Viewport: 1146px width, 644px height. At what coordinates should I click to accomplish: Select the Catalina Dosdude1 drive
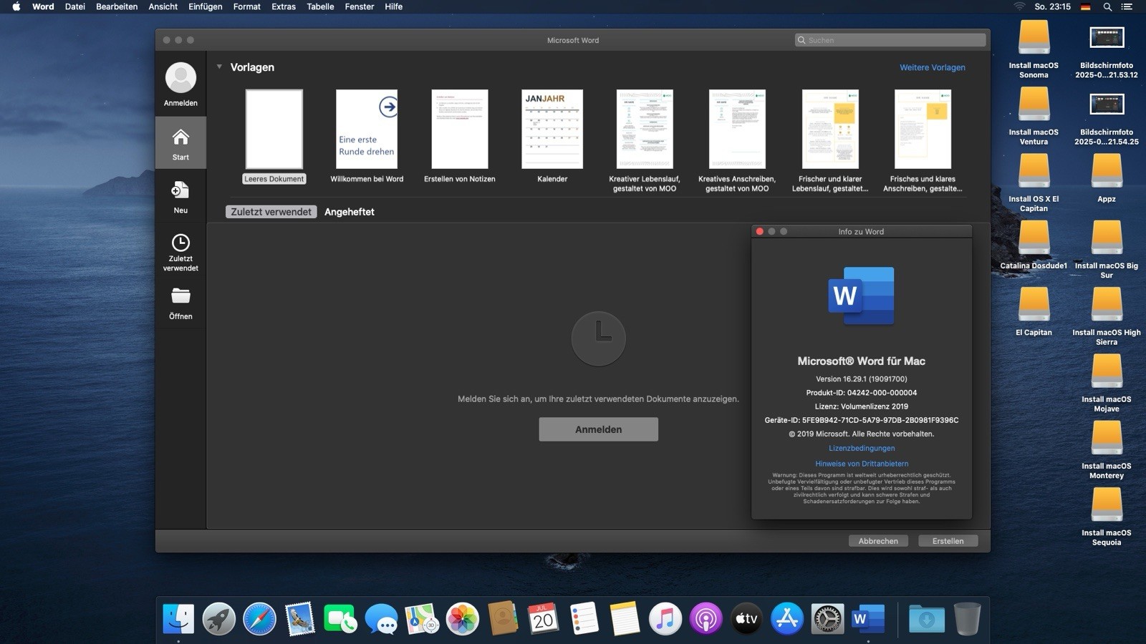point(1034,238)
